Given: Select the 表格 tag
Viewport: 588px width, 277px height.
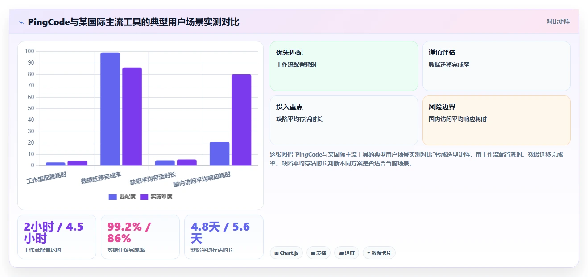Looking at the screenshot, I should 319,253.
